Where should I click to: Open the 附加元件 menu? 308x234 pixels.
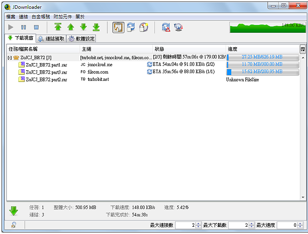coord(63,17)
